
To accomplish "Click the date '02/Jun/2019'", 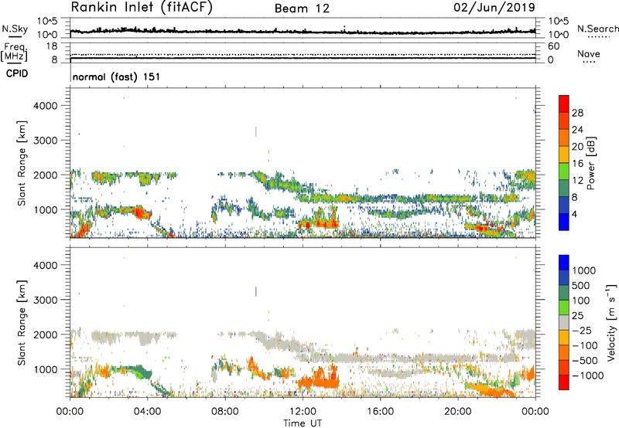I will point(494,7).
